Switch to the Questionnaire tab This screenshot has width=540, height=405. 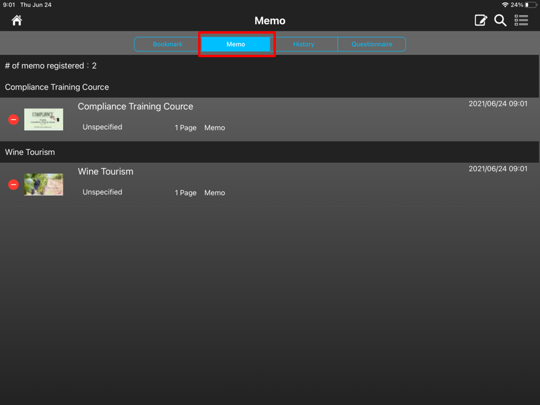(371, 44)
